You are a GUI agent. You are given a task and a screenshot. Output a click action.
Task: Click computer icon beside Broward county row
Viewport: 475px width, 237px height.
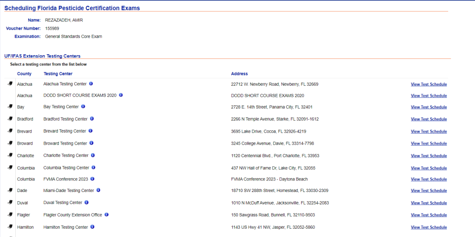click(x=10, y=143)
